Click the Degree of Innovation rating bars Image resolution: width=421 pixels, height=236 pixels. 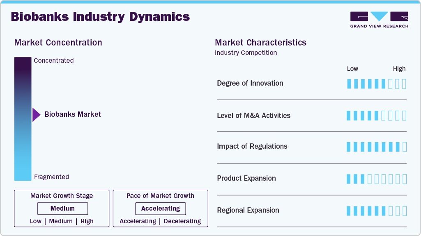coord(376,84)
